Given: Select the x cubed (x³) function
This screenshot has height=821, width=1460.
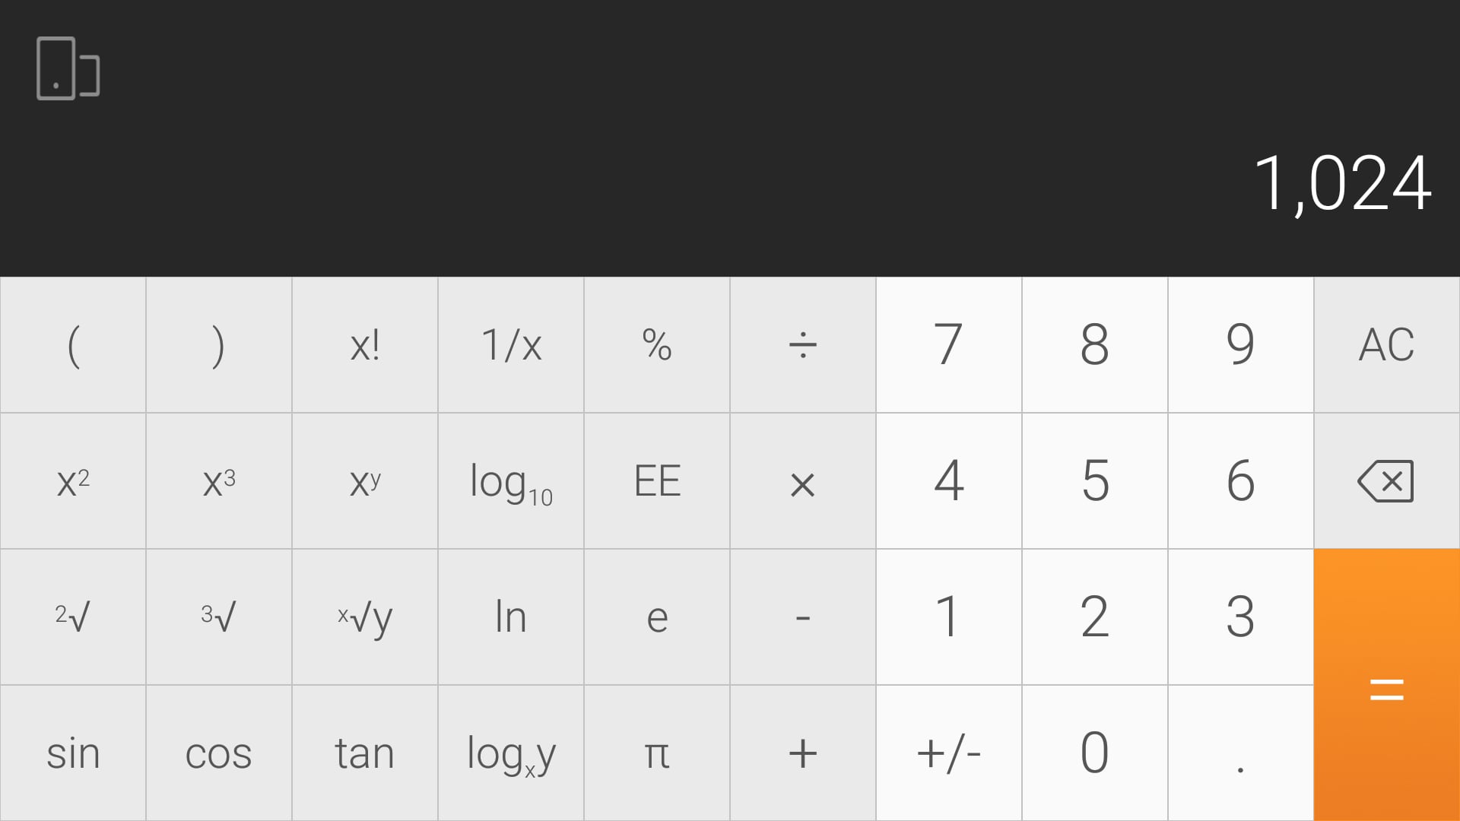Looking at the screenshot, I should coord(218,480).
